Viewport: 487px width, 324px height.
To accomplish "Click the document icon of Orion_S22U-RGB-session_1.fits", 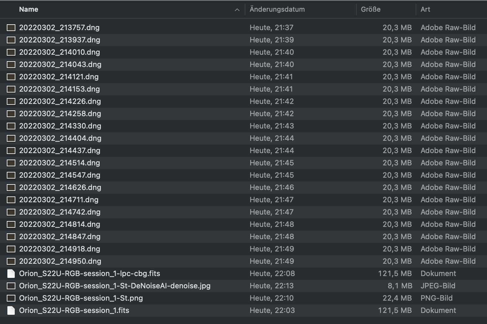I will pyautogui.click(x=11, y=310).
